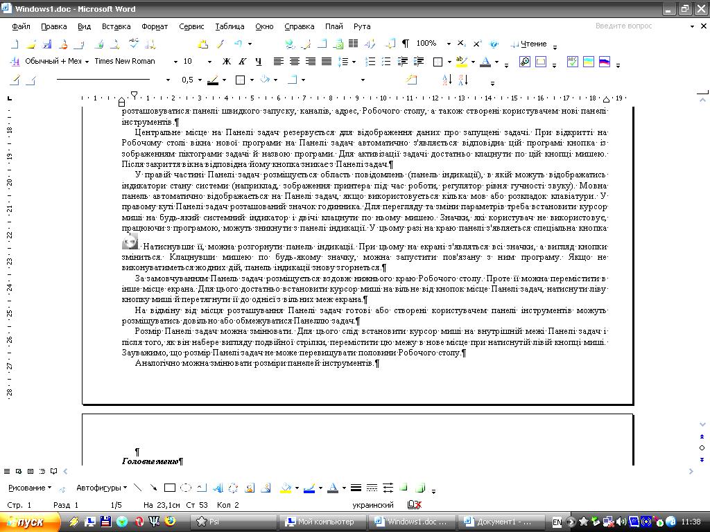Create a new blank document

(x=15, y=44)
